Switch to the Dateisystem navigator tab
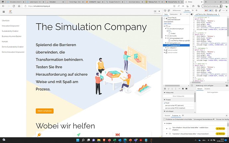 click(174, 14)
